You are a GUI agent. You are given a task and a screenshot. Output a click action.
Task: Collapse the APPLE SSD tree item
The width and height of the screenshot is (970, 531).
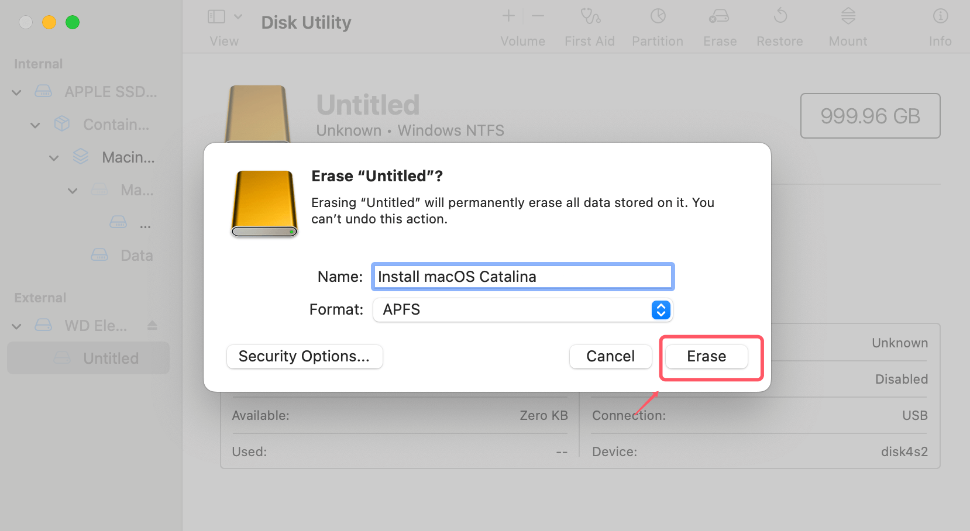click(x=16, y=92)
